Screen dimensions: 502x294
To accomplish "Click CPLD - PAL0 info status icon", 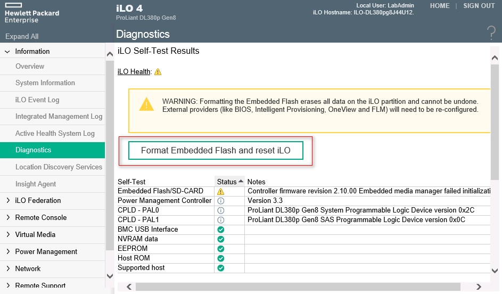I will point(220,210).
